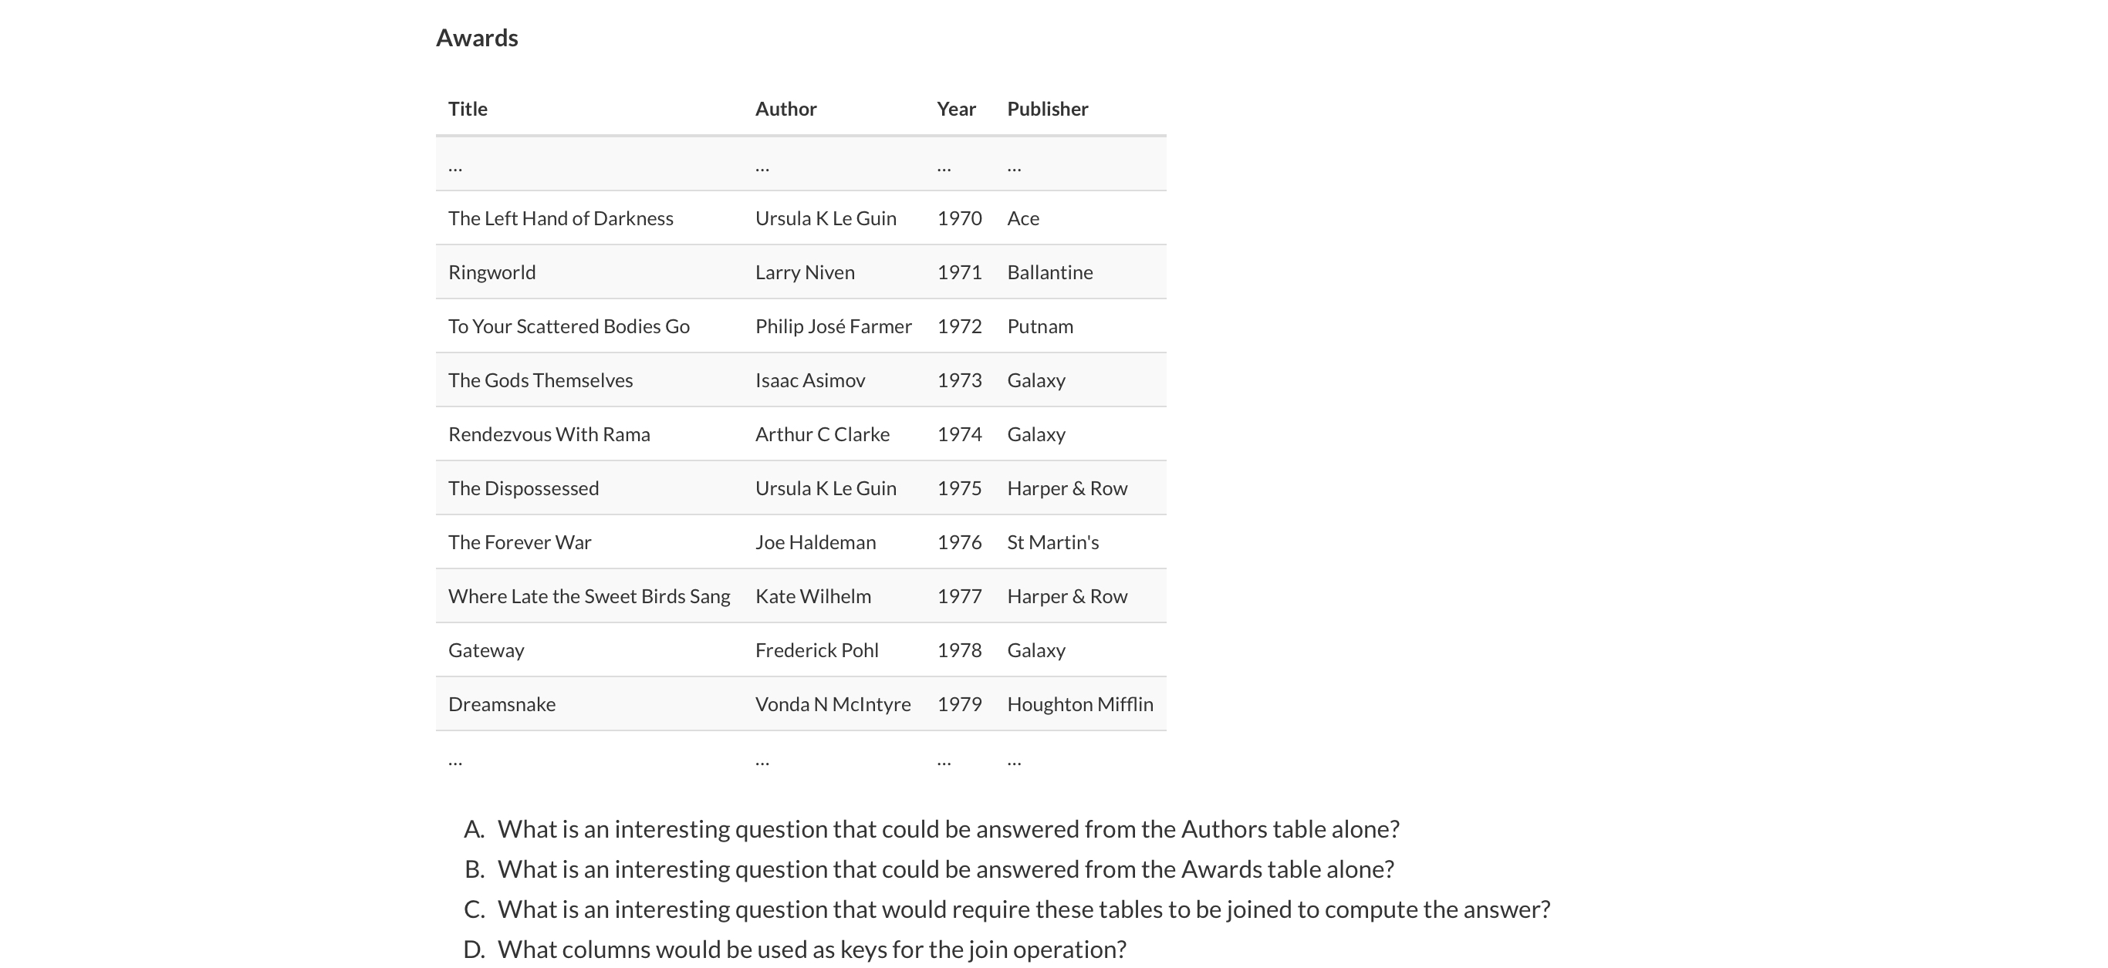This screenshot has height=968, width=2108.
Task: Click the Year column header
Action: 956,109
